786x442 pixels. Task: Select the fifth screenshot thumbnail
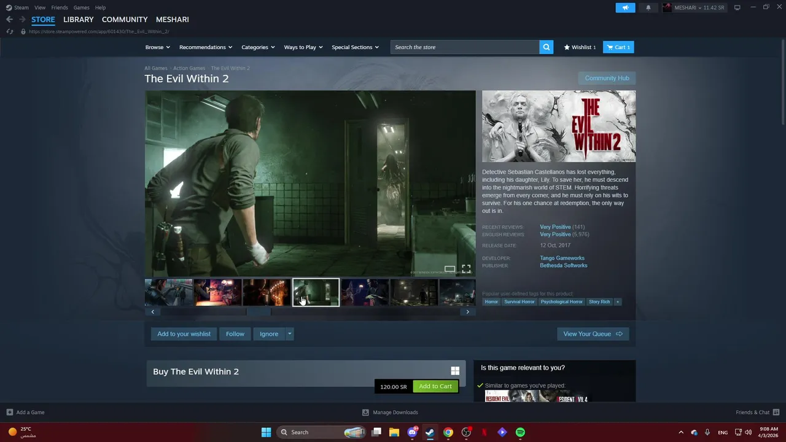[365, 292]
